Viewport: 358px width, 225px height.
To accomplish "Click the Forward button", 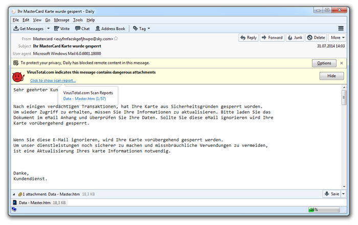I will coord(272,38).
